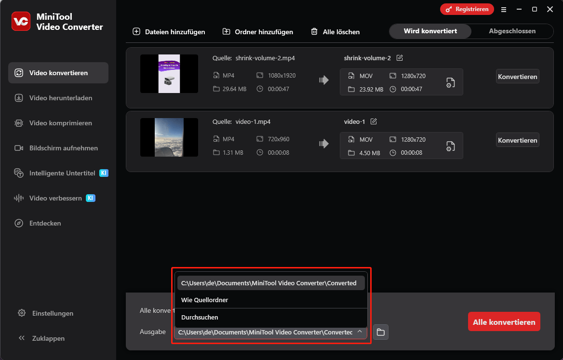
Task: Click the 720x960 source resolution text
Action: click(x=279, y=139)
